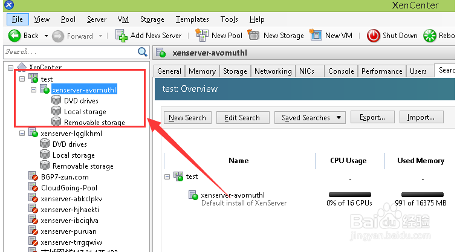Click the green Reboot icon
457x252 pixels.
click(430, 36)
